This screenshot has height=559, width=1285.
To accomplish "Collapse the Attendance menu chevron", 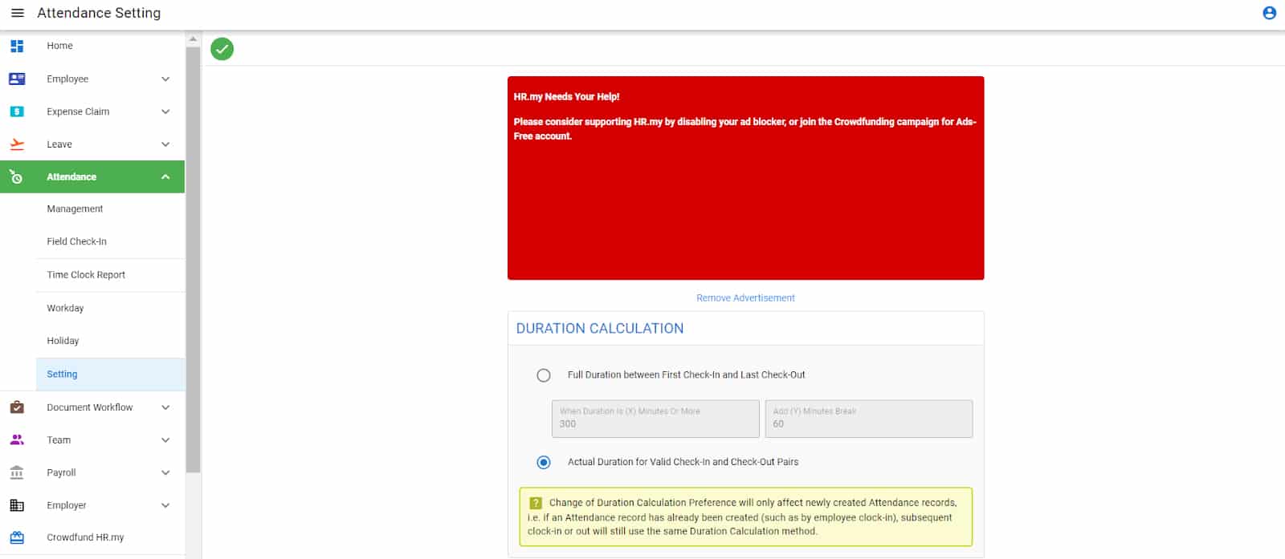I will point(165,176).
